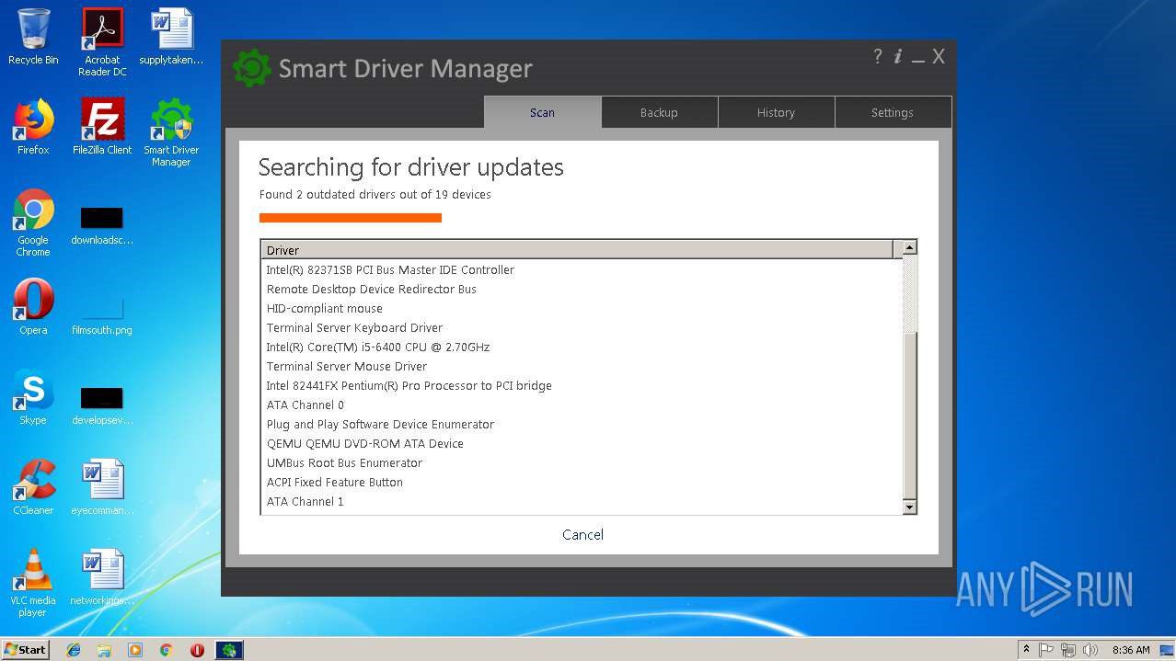Image resolution: width=1176 pixels, height=661 pixels.
Task: Open network status tray icon
Action: (1068, 649)
